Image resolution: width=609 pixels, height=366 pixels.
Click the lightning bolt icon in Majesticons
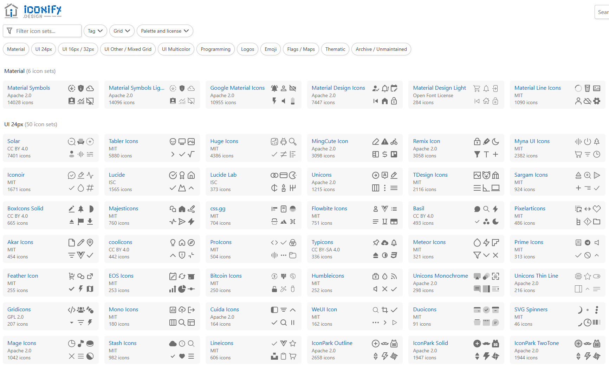tap(191, 222)
